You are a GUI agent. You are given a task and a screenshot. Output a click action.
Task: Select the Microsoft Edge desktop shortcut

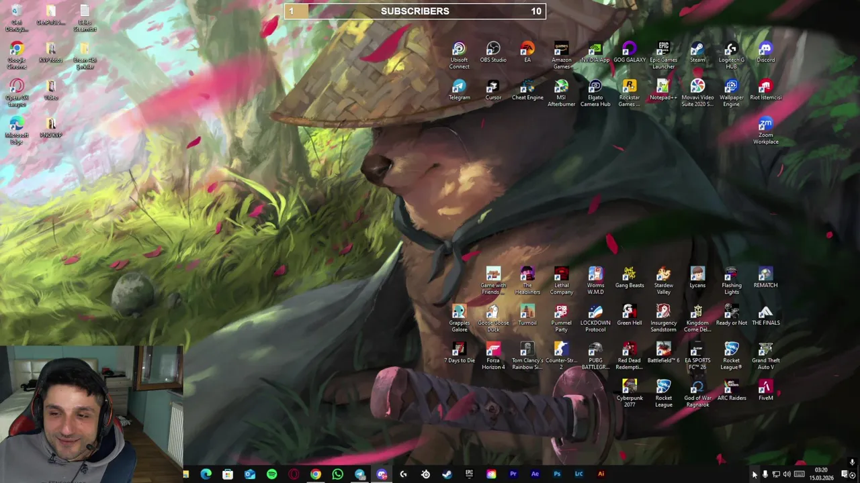[17, 130]
